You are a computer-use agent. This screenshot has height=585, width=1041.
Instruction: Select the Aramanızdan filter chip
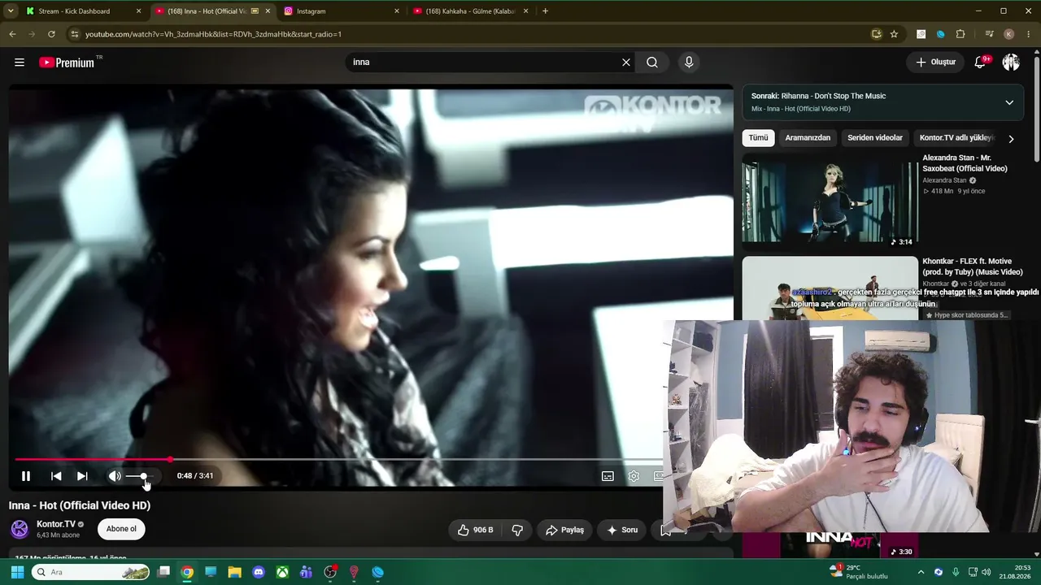point(808,138)
